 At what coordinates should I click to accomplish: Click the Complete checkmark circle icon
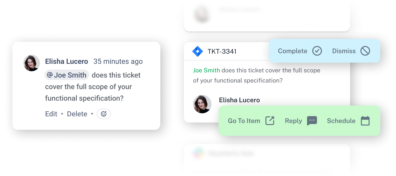[317, 51]
